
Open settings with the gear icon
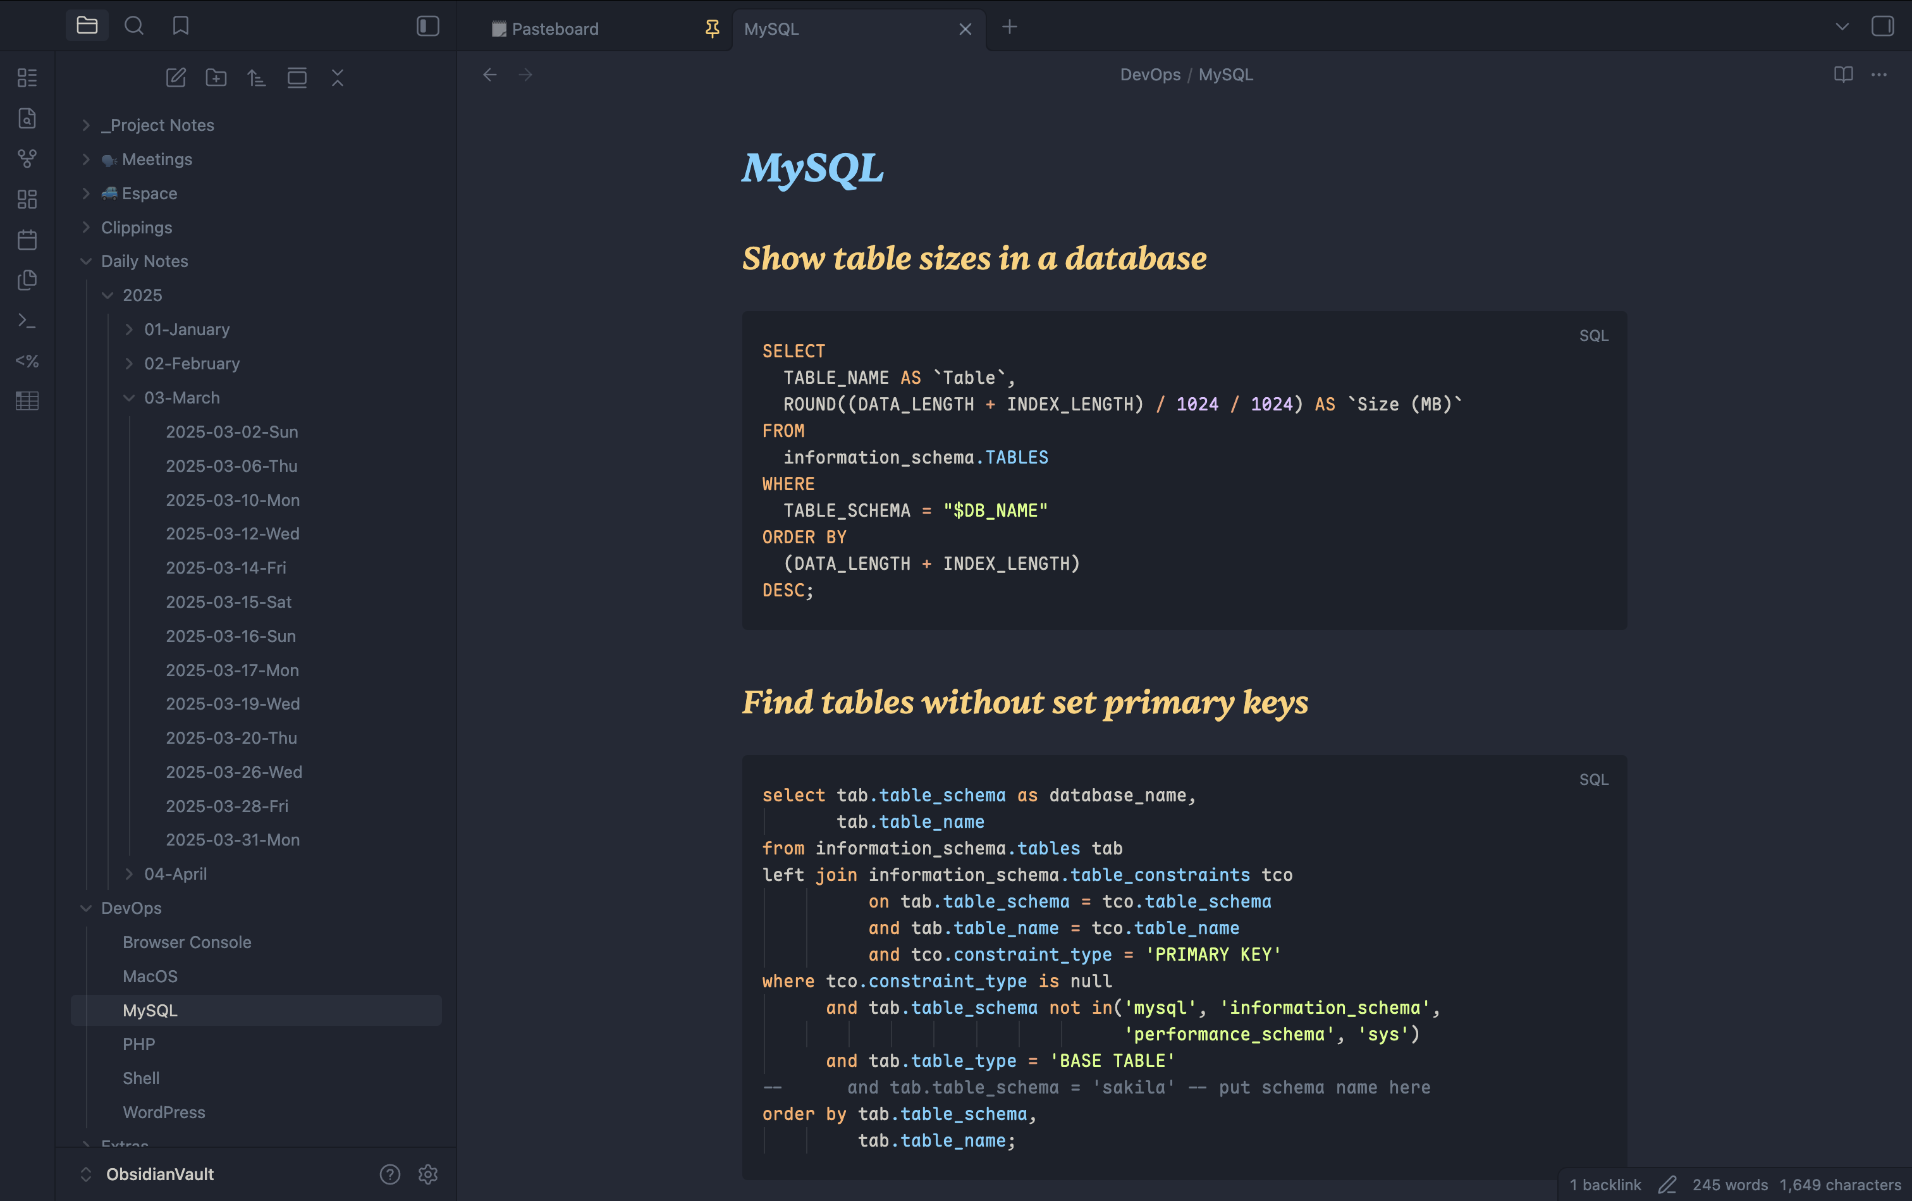click(428, 1174)
